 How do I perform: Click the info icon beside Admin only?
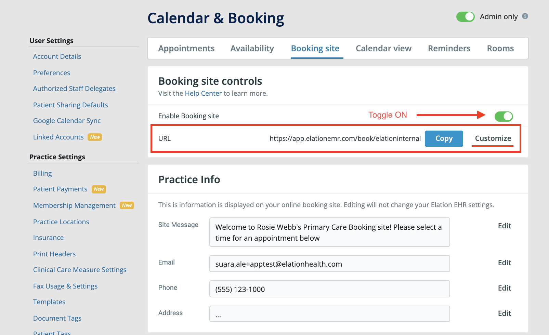(526, 16)
